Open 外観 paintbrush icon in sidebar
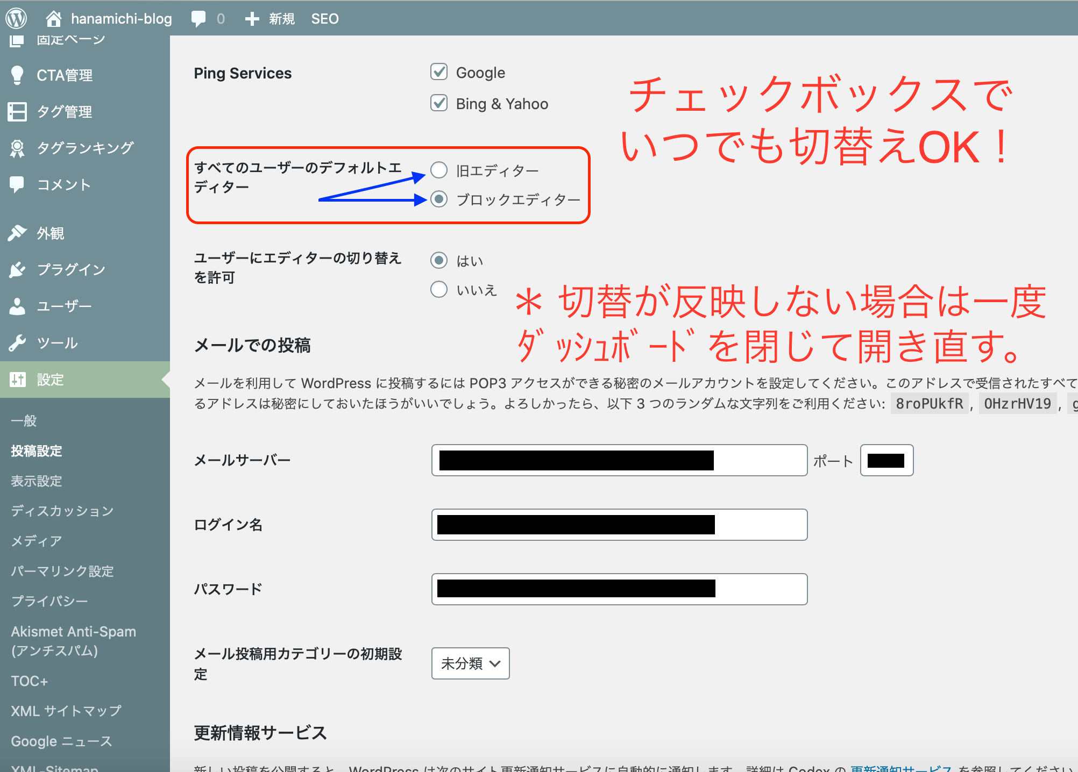 pos(17,233)
